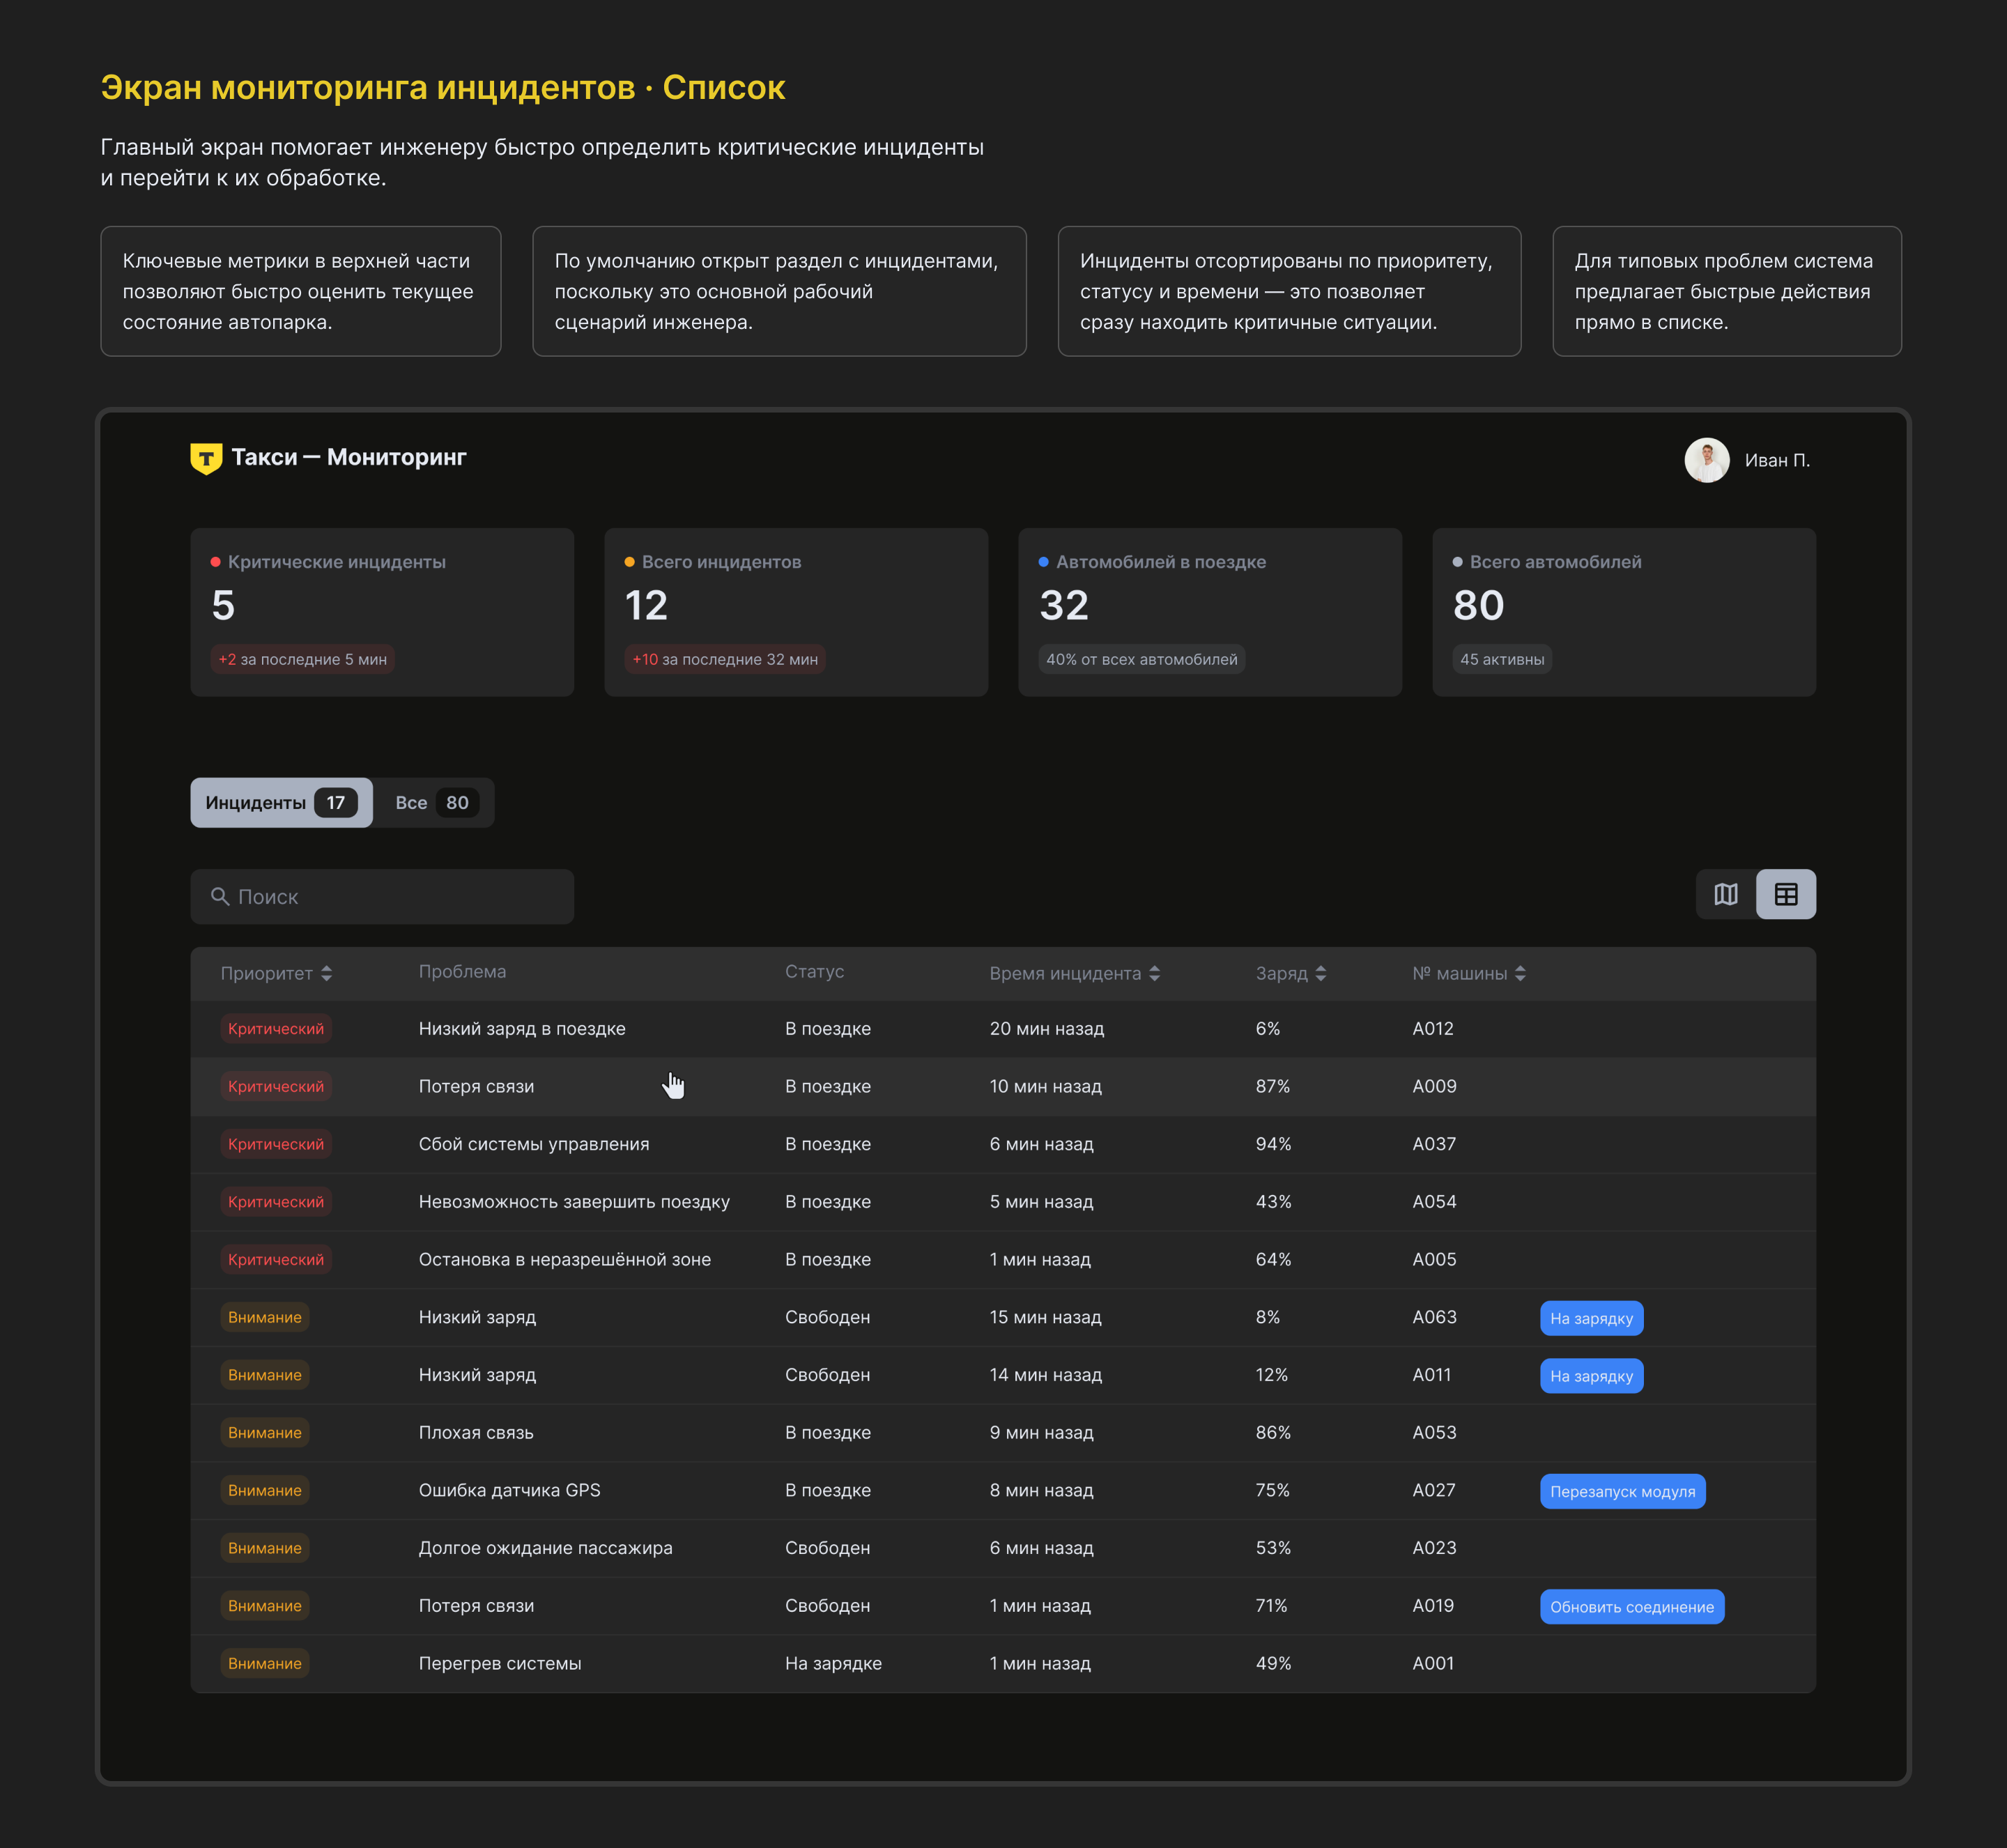
Task: Select row Низкий заряд в поездке
Action: coord(1003,1029)
